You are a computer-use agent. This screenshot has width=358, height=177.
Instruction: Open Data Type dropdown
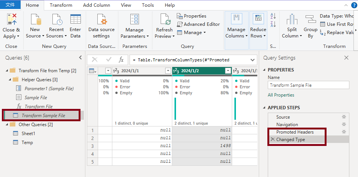pos(337,16)
